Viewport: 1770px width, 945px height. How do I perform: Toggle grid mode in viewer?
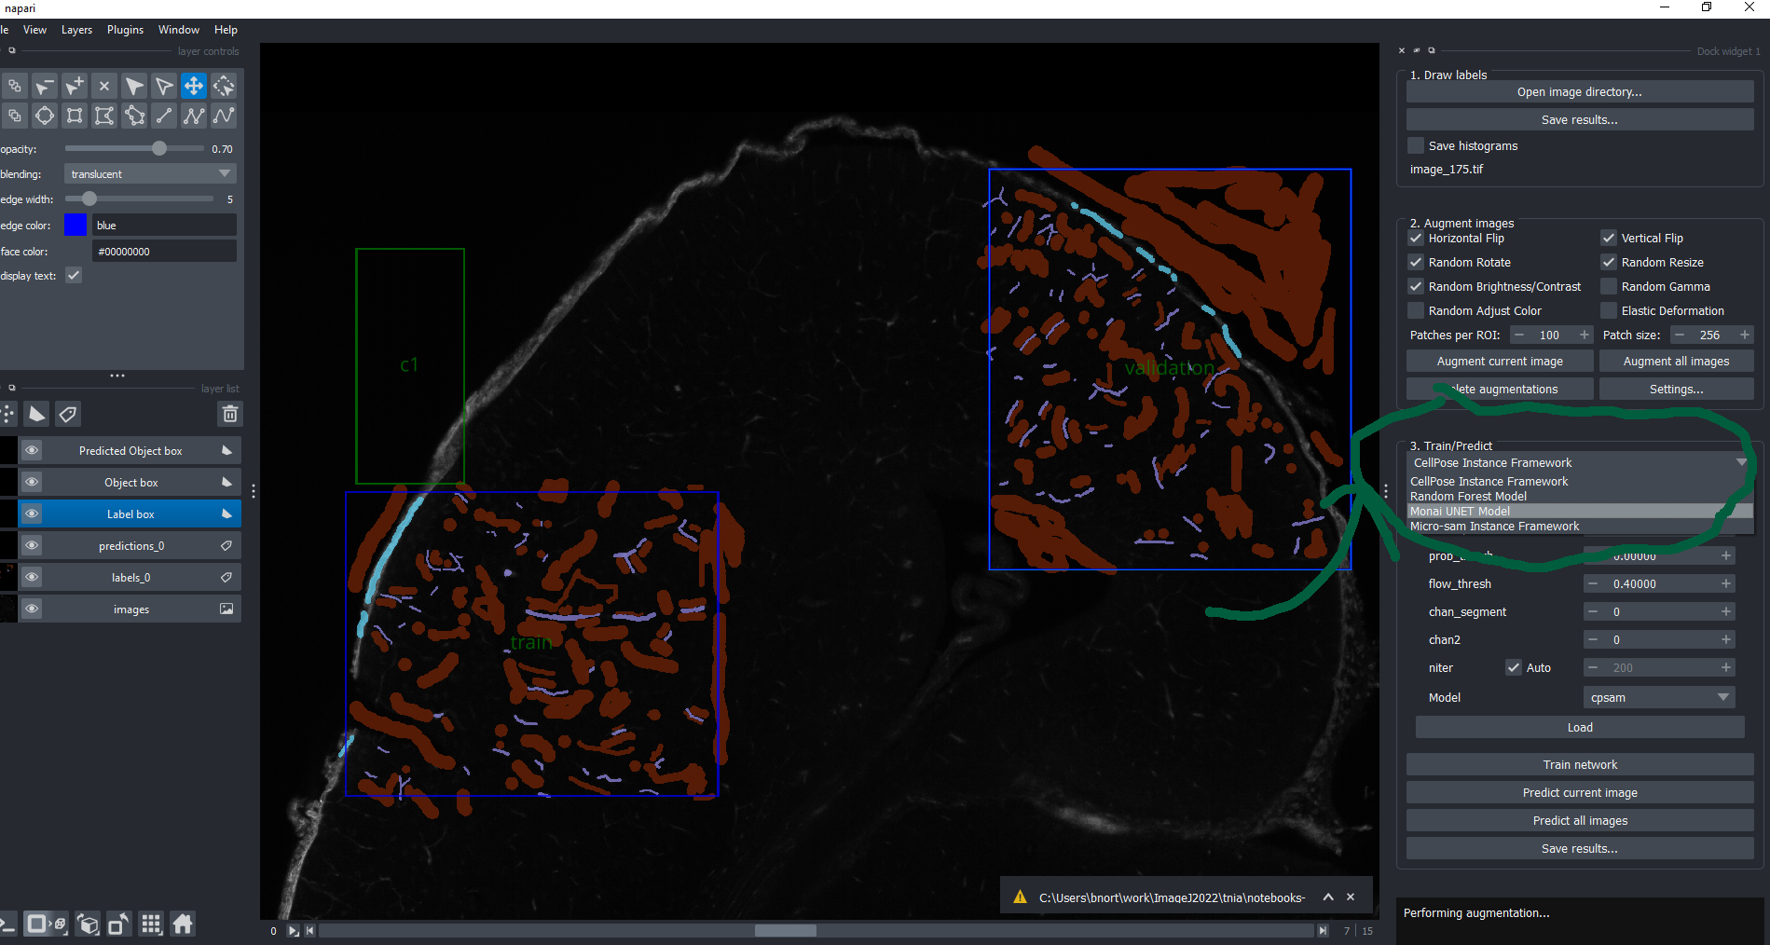[x=151, y=924]
